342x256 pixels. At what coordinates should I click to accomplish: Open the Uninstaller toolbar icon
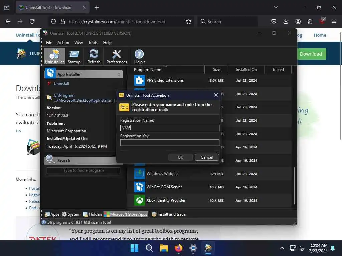[x=54, y=56]
